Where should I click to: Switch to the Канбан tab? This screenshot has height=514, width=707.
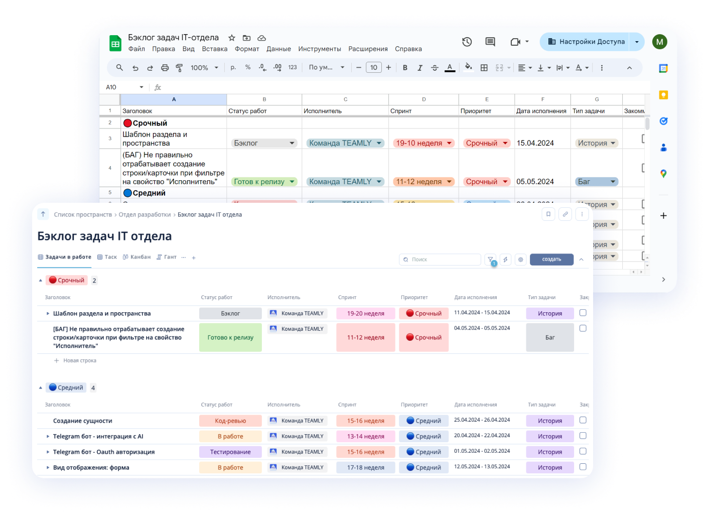[x=137, y=257]
